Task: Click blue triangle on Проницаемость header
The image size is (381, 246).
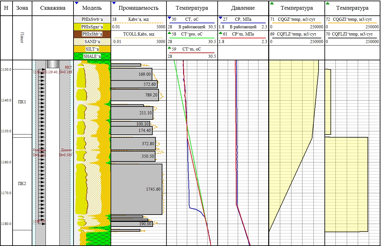Action: coord(114,3)
